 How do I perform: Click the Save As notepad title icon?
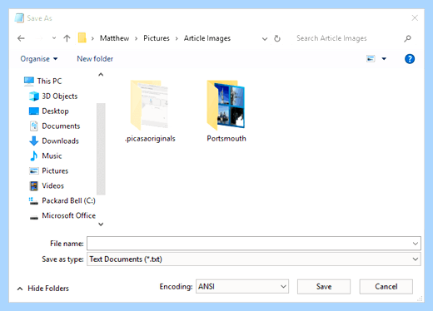(19, 18)
